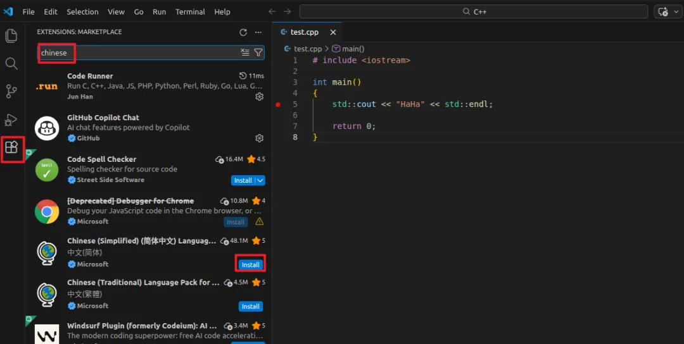Open the View menu
Screen dimensions: 684x344
point(116,12)
